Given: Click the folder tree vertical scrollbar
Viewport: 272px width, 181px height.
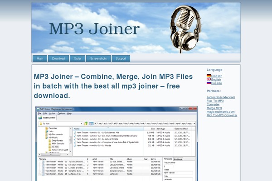Looking at the screenshot, I should coord(70,140).
